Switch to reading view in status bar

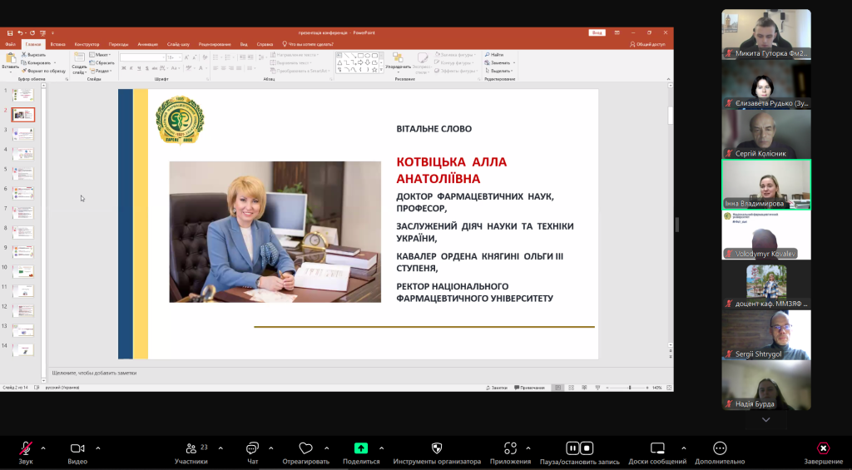tap(584, 388)
